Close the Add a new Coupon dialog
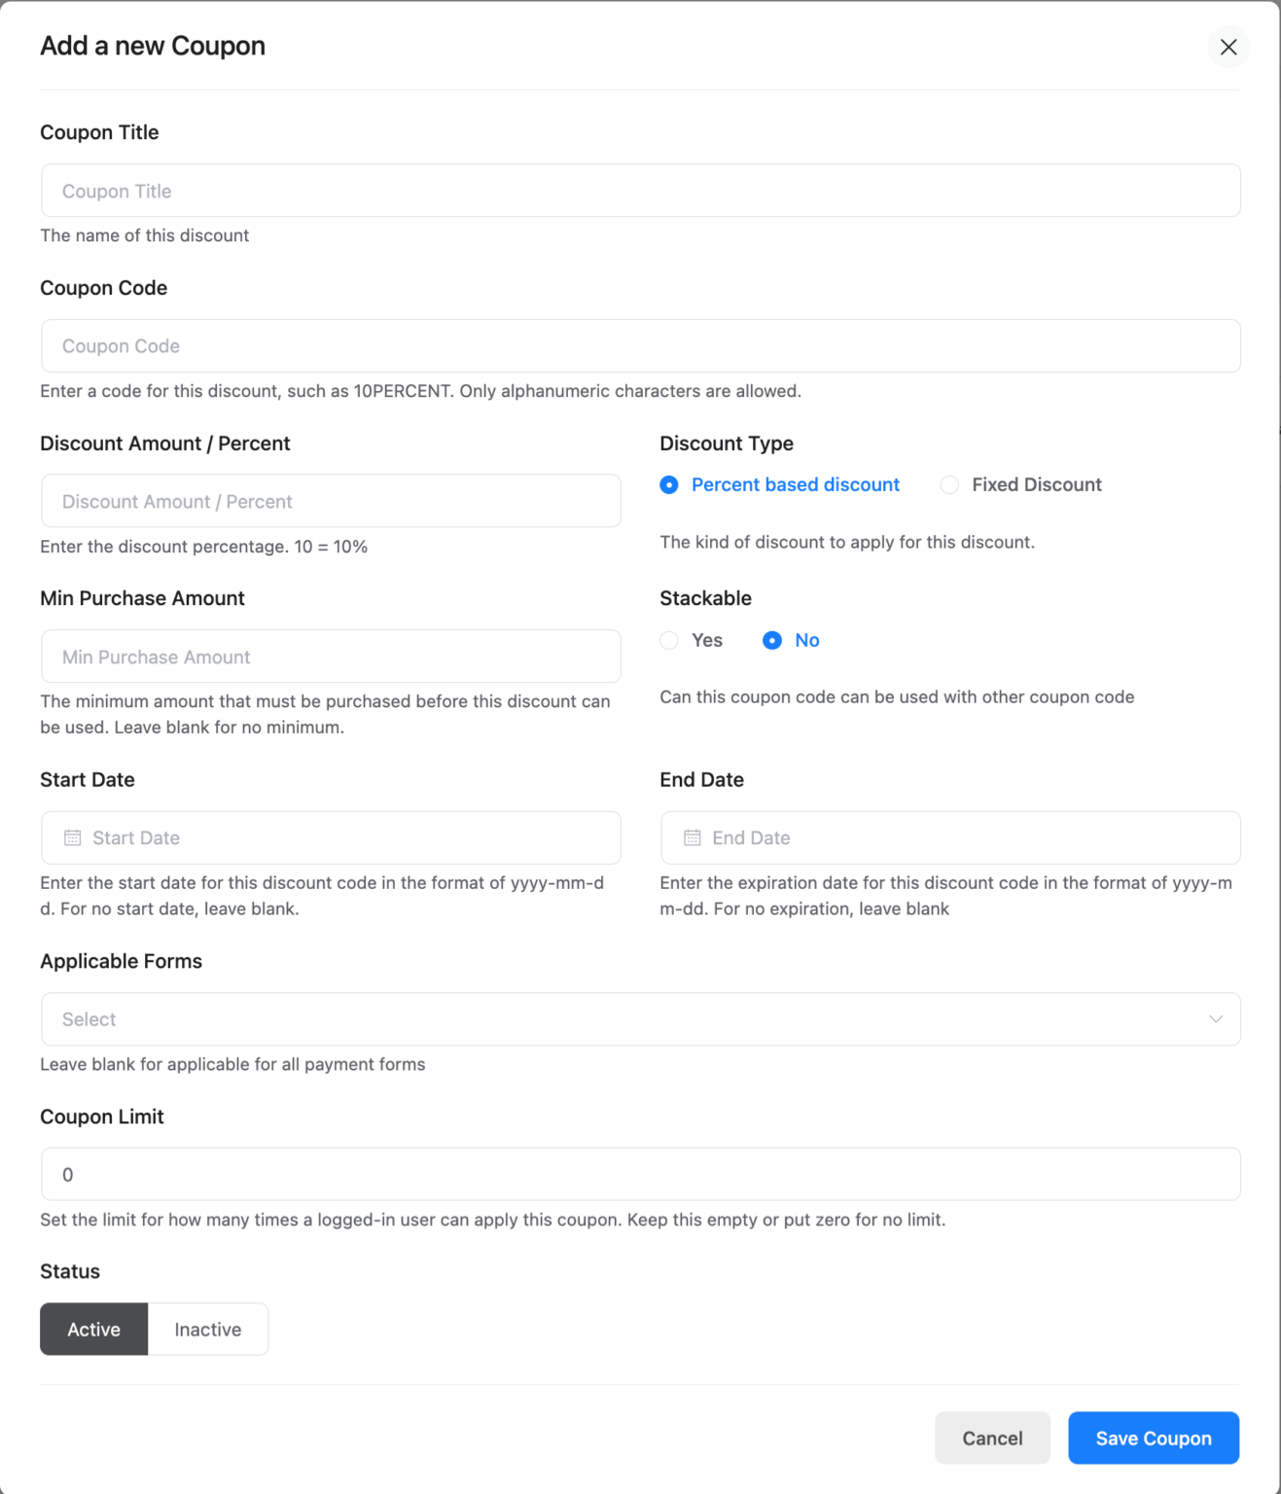Image resolution: width=1281 pixels, height=1494 pixels. tap(1228, 47)
